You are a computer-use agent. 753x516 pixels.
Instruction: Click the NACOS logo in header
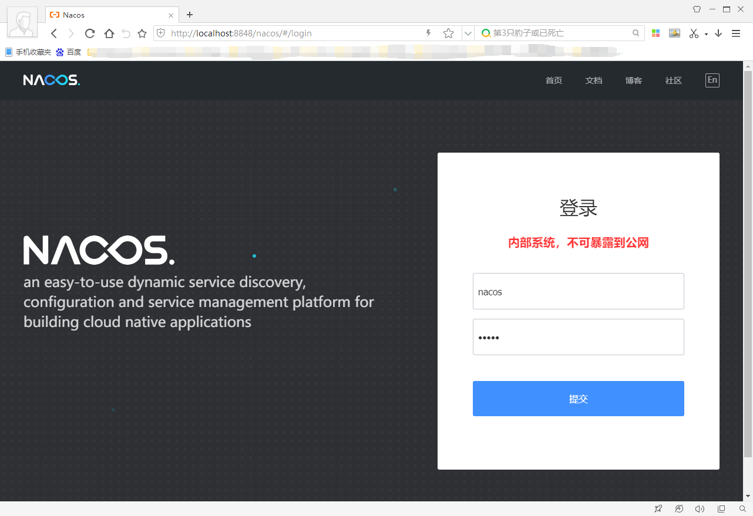point(52,80)
